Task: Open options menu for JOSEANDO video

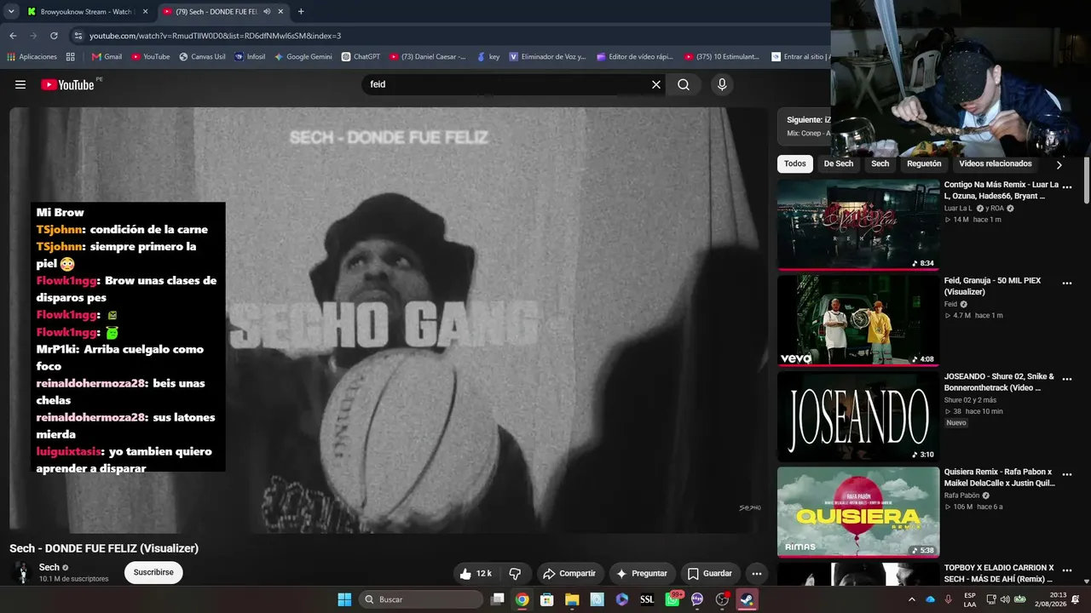Action: point(1066,379)
